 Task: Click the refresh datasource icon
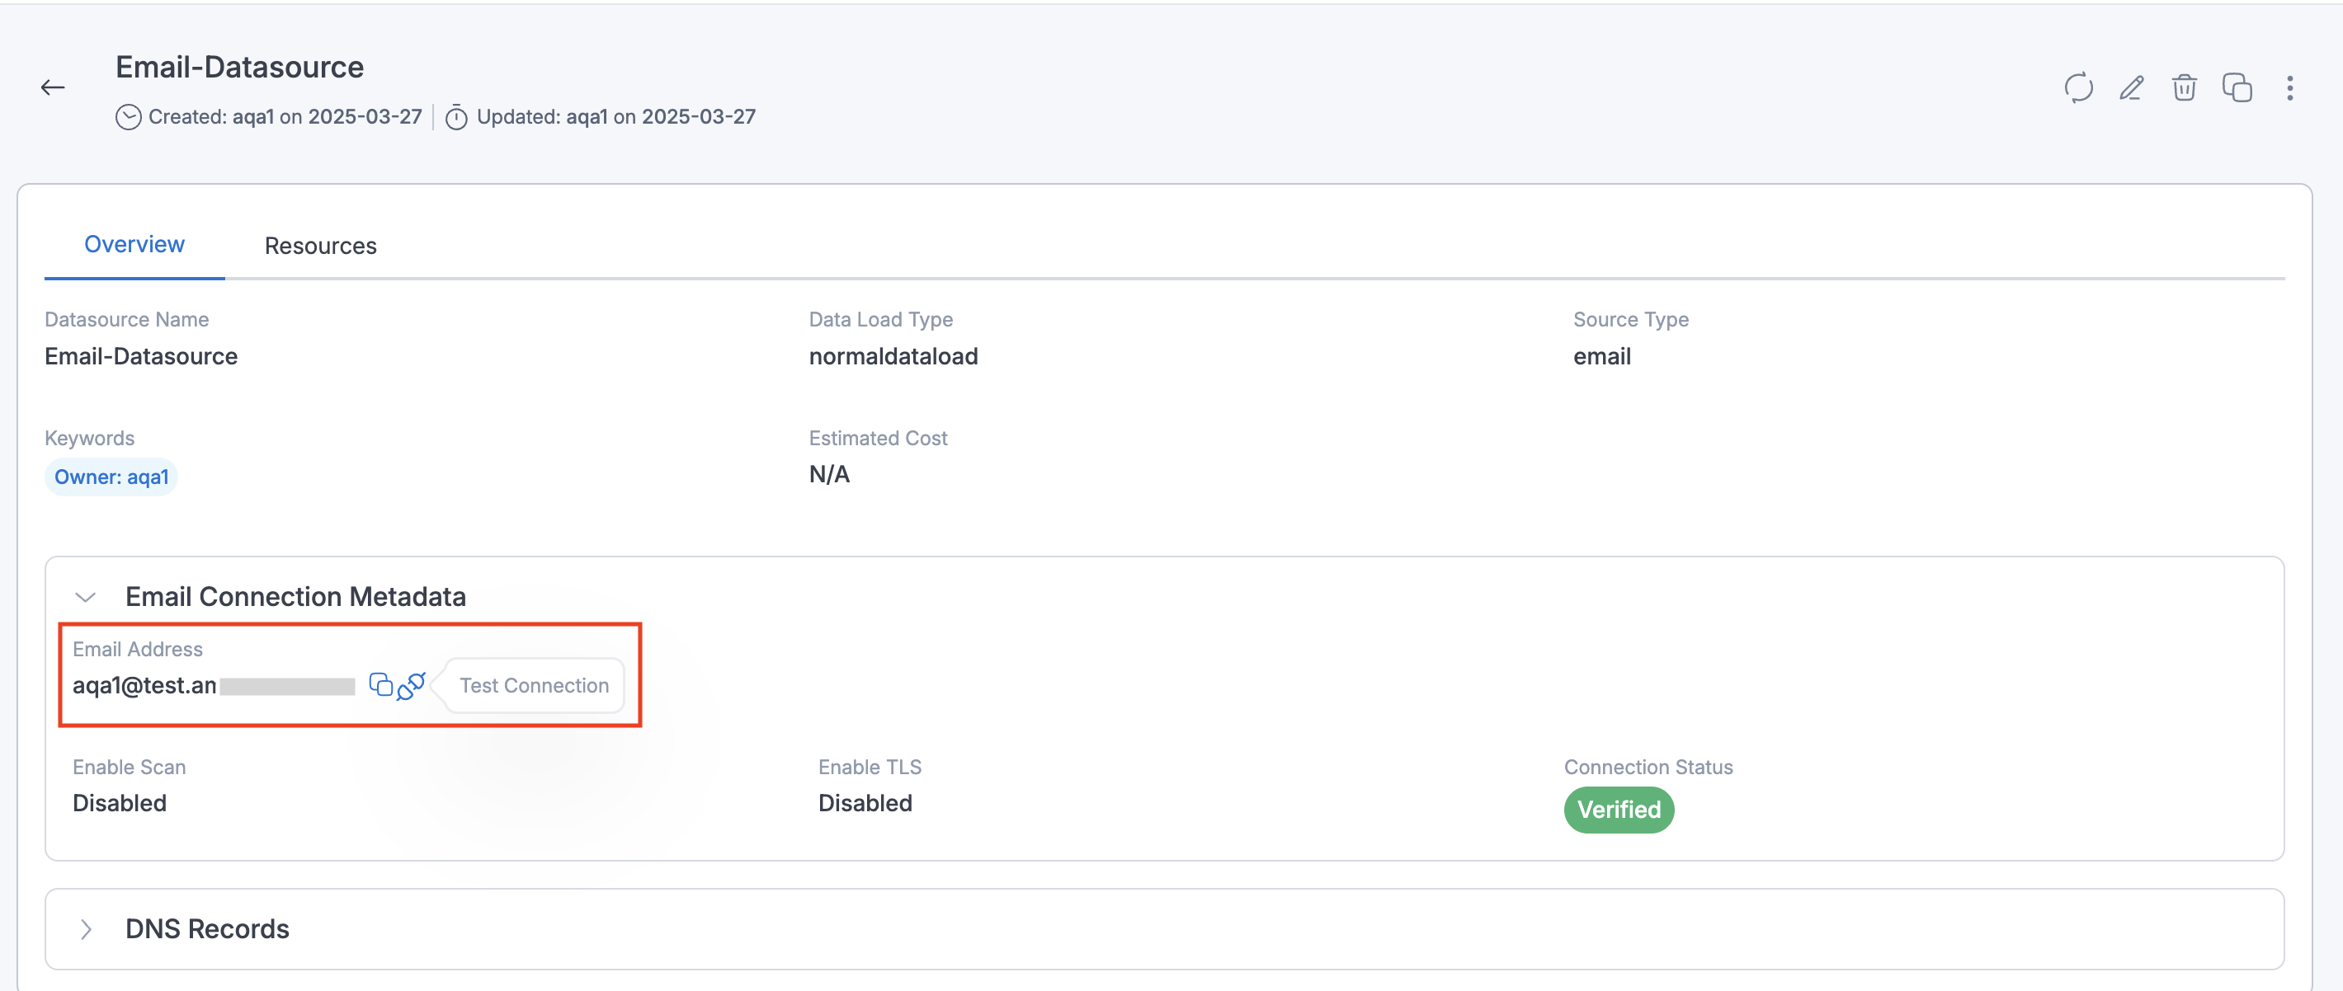tap(2078, 88)
